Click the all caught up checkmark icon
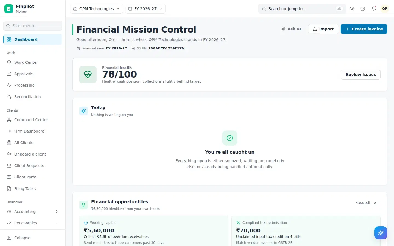The width and height of the screenshot is (394, 246). coord(230,138)
